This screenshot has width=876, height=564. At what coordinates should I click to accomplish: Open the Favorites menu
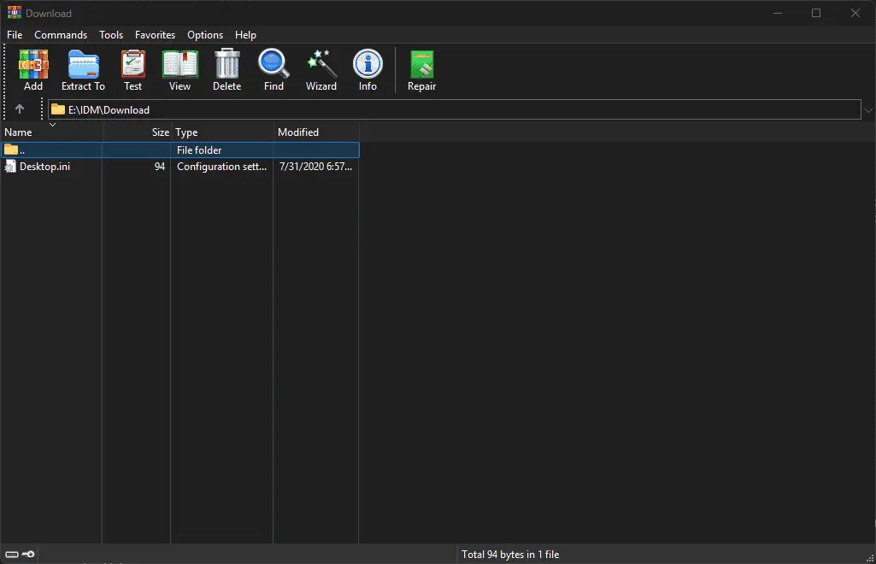(156, 35)
